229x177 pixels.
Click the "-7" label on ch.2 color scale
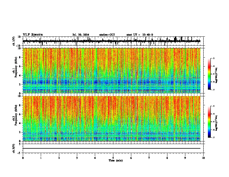(213, 138)
